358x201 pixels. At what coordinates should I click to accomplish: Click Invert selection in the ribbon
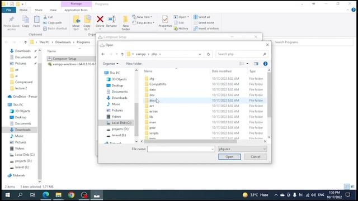206,28
